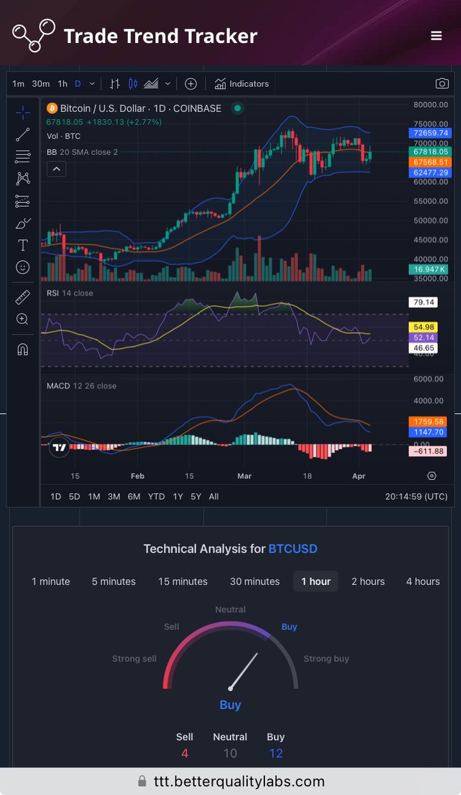Image resolution: width=461 pixels, height=795 pixels.
Task: Open chart settings gear near time axis
Action: click(432, 476)
